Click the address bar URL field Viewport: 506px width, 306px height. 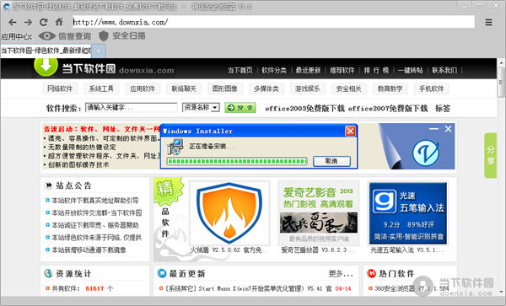(273, 22)
